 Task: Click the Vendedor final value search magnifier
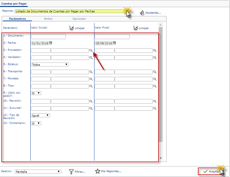click(155, 58)
